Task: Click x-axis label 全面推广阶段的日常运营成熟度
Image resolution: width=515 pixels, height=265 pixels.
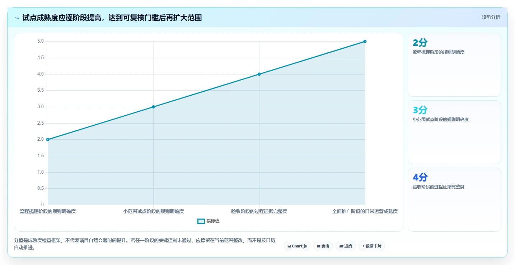Action: click(365, 211)
